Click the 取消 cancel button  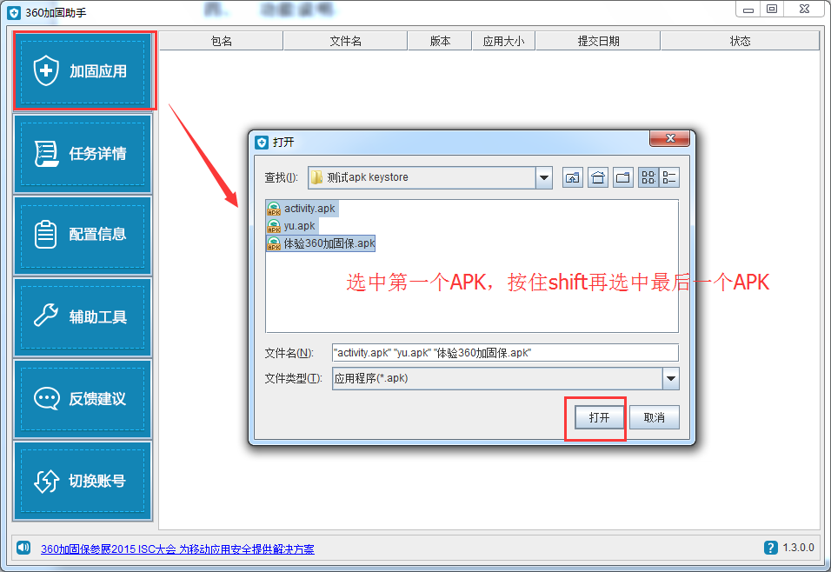click(x=654, y=418)
